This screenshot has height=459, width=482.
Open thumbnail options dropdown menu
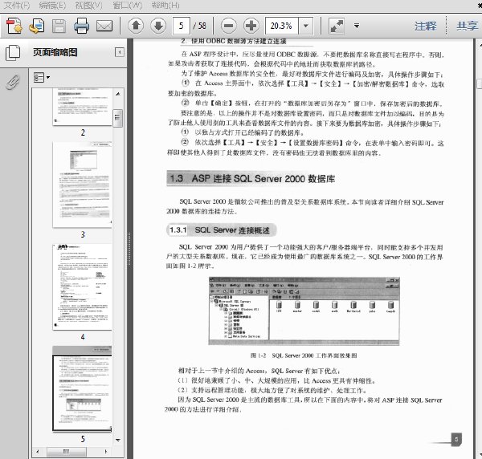click(x=42, y=77)
